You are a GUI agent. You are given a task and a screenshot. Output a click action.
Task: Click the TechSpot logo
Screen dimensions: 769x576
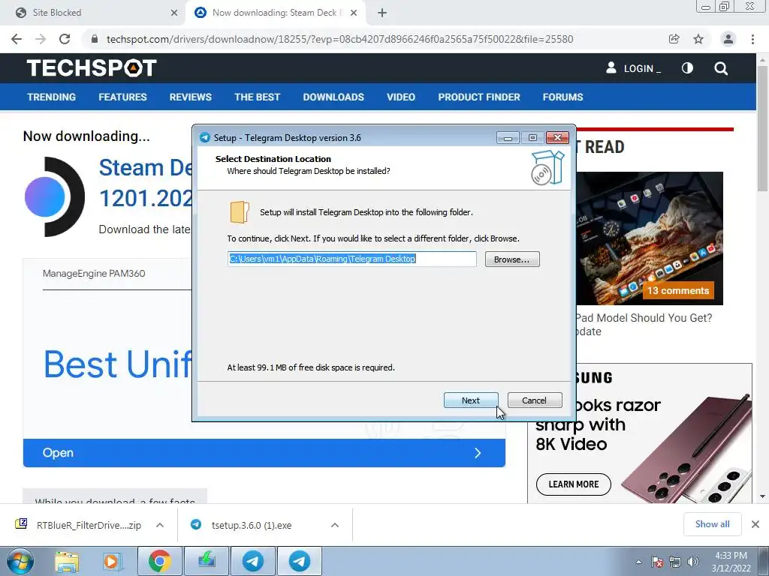(92, 68)
